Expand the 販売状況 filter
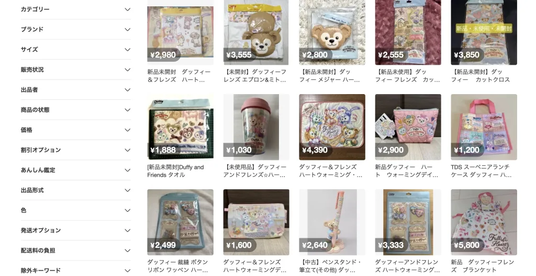The image size is (536, 276). click(75, 70)
